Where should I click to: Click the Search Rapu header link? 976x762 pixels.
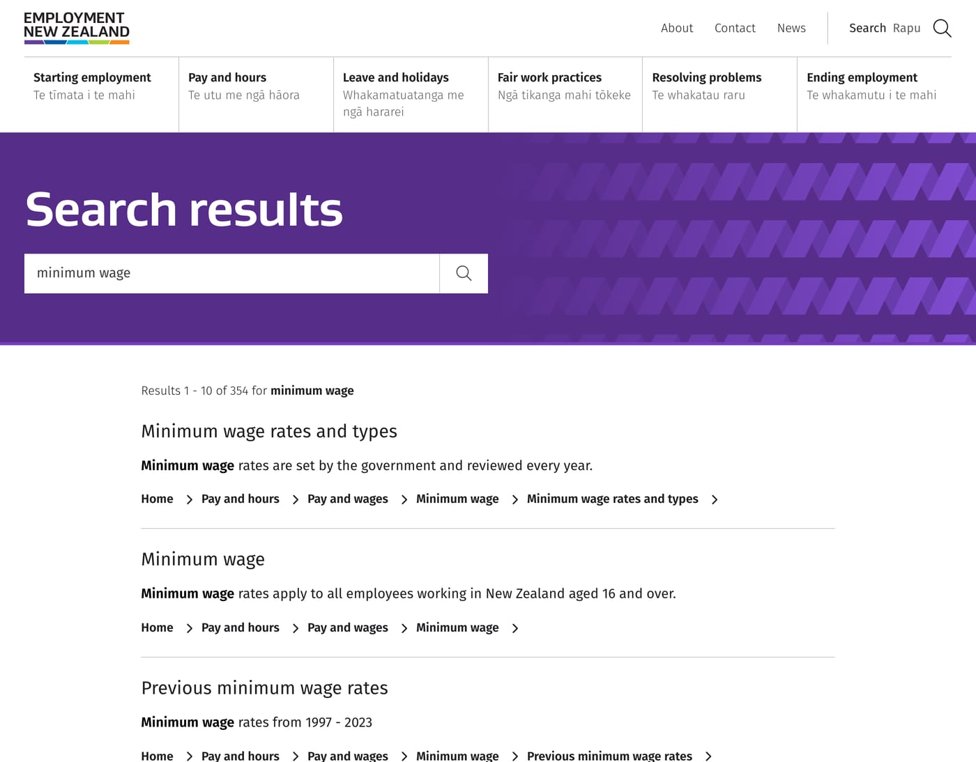(885, 28)
